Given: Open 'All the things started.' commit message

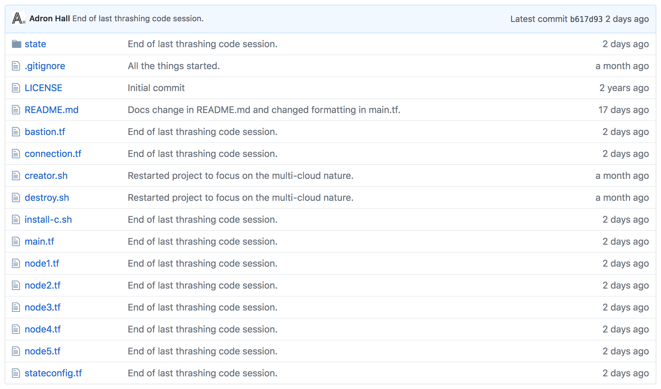Looking at the screenshot, I should click(x=174, y=66).
